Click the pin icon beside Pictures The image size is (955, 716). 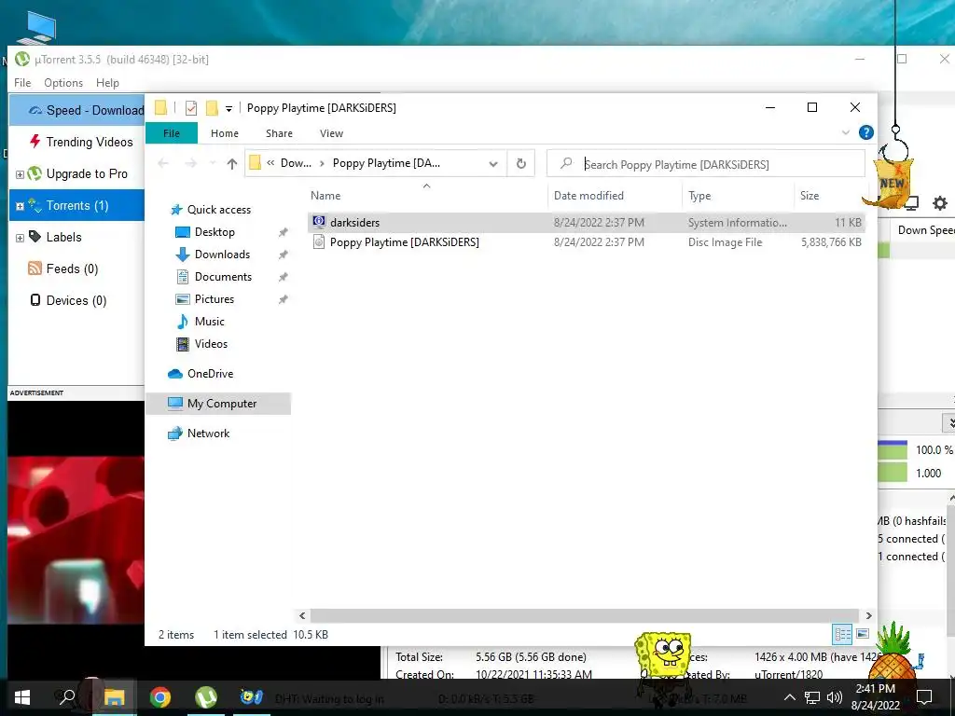tap(283, 299)
